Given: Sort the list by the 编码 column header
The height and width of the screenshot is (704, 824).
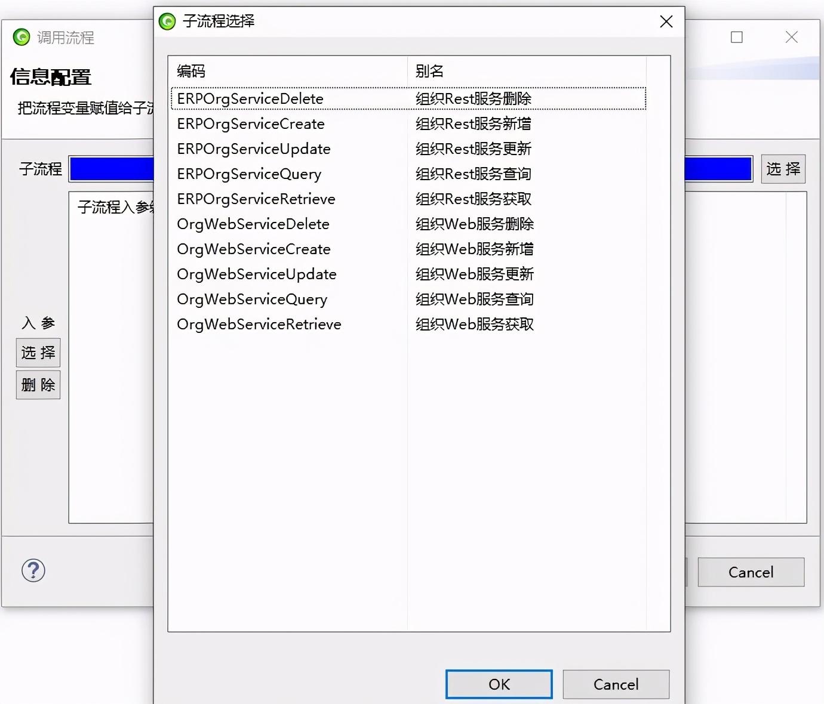Looking at the screenshot, I should [x=190, y=70].
